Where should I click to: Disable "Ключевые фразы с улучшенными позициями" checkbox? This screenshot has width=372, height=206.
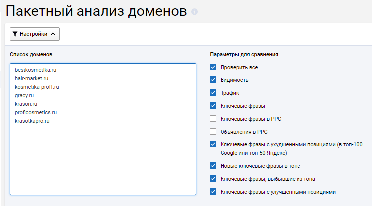pos(213,192)
